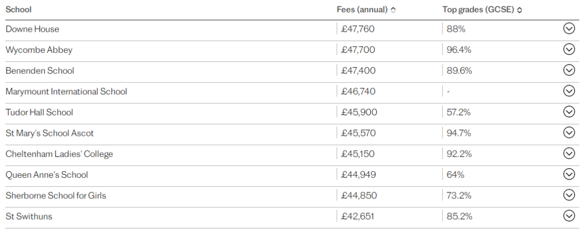Click Wycombe Abbey 96.4% grade cell

click(459, 50)
